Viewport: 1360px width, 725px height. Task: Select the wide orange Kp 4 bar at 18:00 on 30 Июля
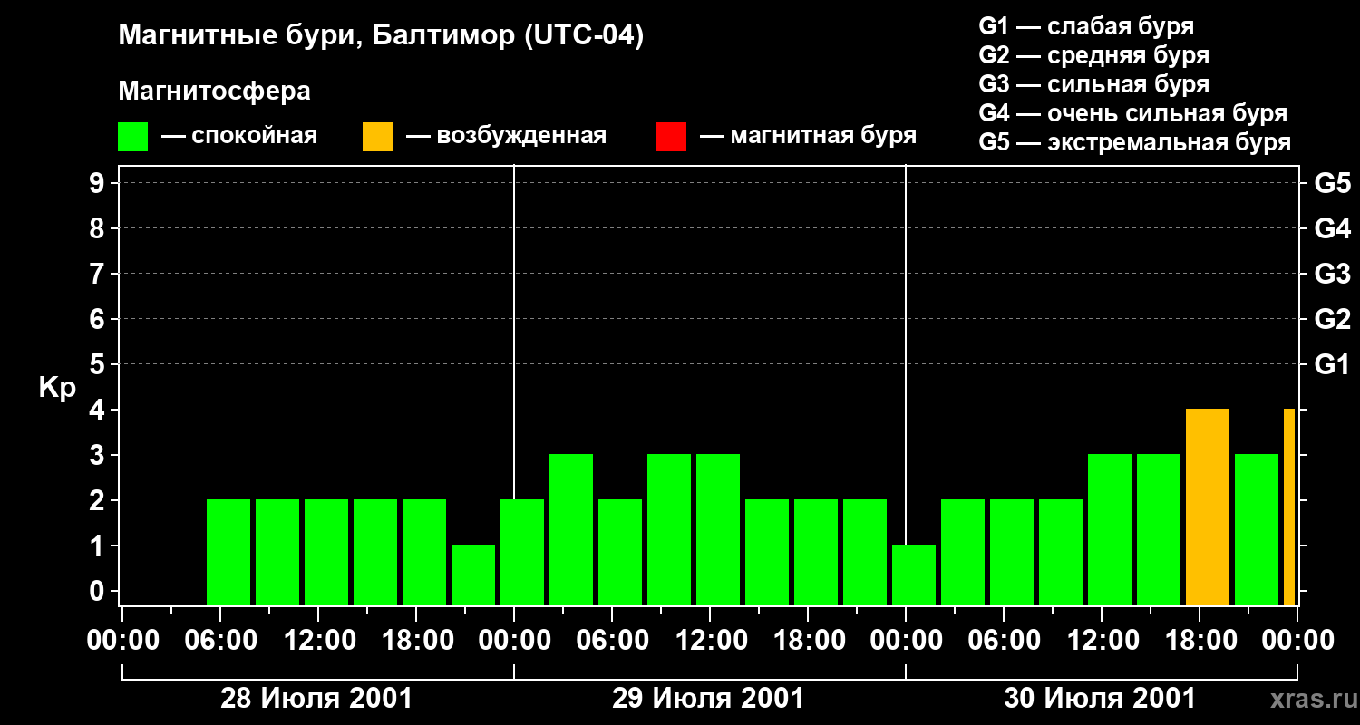point(1208,507)
